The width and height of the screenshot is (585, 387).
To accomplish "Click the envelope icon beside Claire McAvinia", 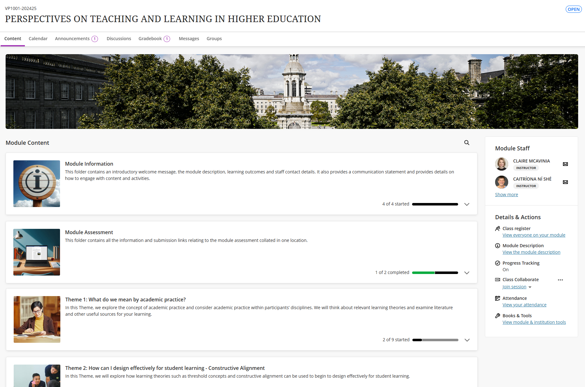I will pos(565,164).
